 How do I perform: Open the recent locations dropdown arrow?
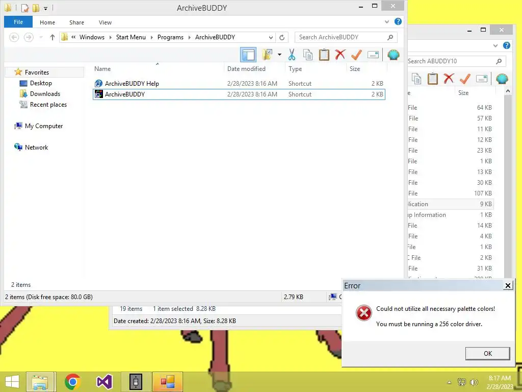41,37
